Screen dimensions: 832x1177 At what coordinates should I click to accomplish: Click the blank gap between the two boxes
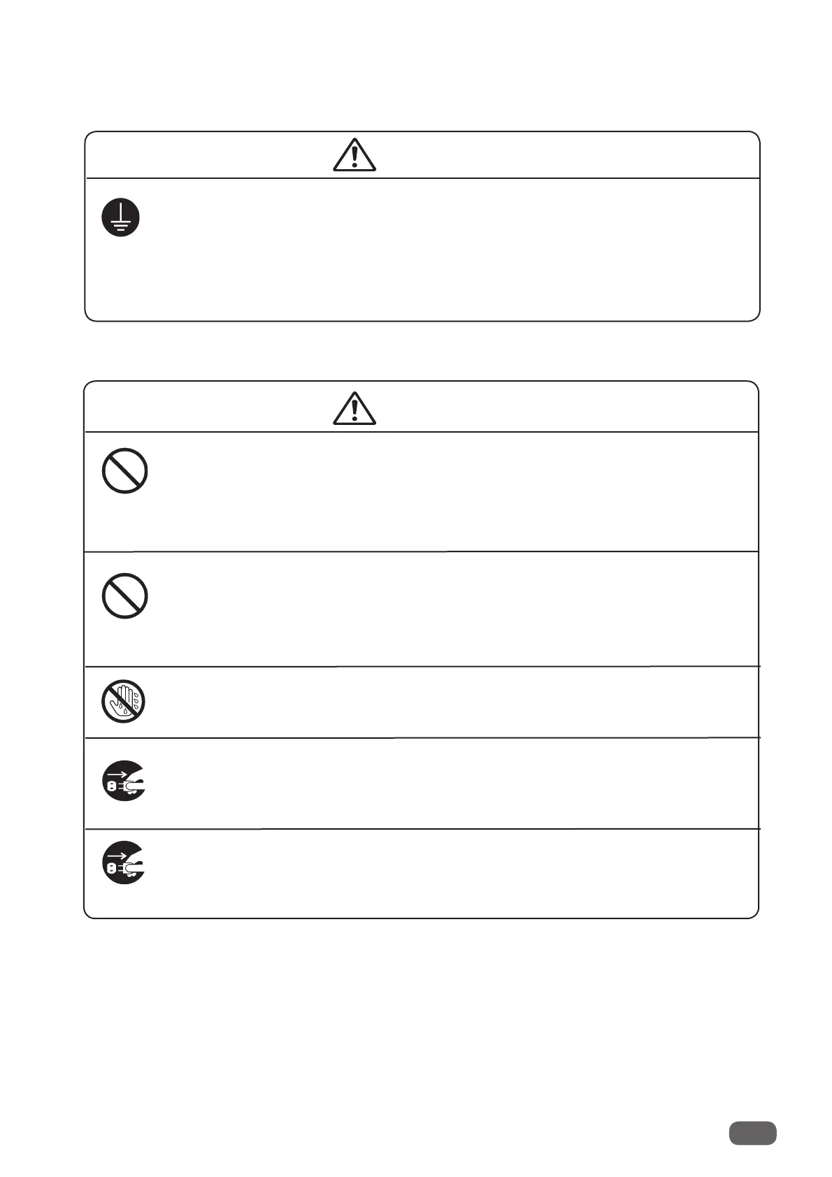pyautogui.click(x=422, y=351)
